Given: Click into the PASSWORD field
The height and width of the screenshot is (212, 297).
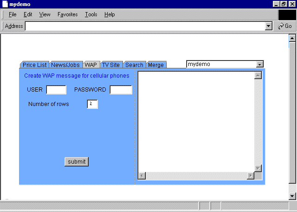Looking at the screenshot, I should tap(121, 90).
